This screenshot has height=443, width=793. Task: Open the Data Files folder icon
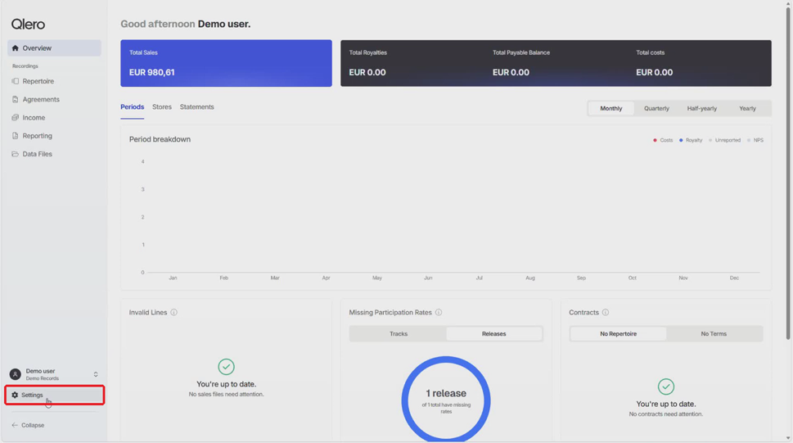(x=16, y=154)
